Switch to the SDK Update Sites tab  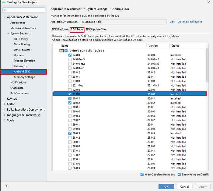pos(96,29)
